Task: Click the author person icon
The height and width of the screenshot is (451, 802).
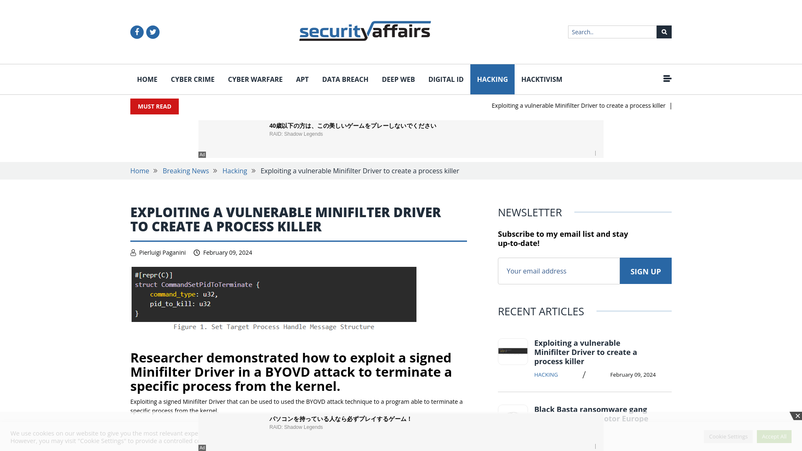Action: pyautogui.click(x=133, y=252)
